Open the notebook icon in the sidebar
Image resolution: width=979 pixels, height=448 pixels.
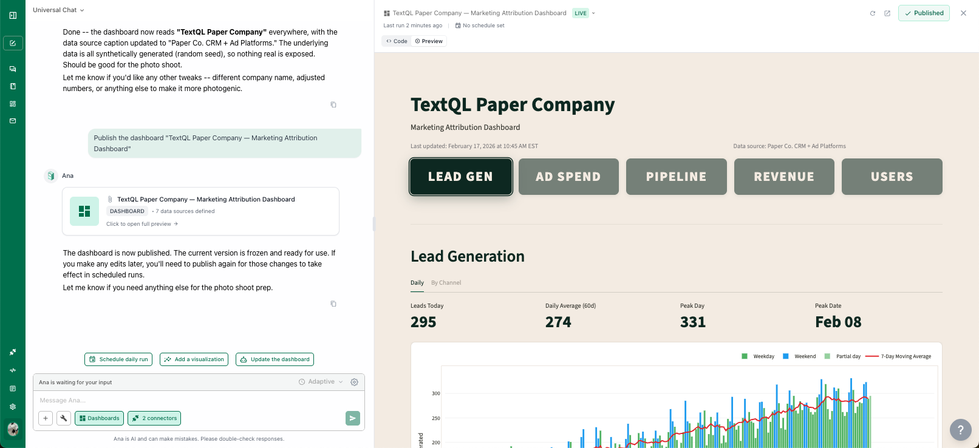click(x=13, y=86)
